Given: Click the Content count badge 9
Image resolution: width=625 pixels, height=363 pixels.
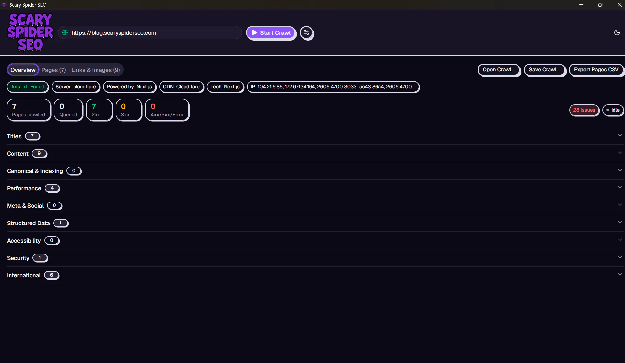Looking at the screenshot, I should point(39,153).
